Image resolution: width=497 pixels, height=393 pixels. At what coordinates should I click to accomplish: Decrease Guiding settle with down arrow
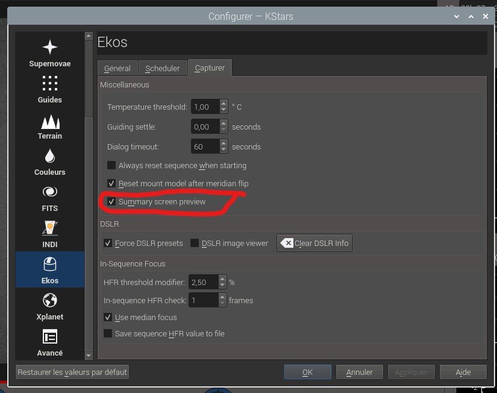click(x=223, y=130)
